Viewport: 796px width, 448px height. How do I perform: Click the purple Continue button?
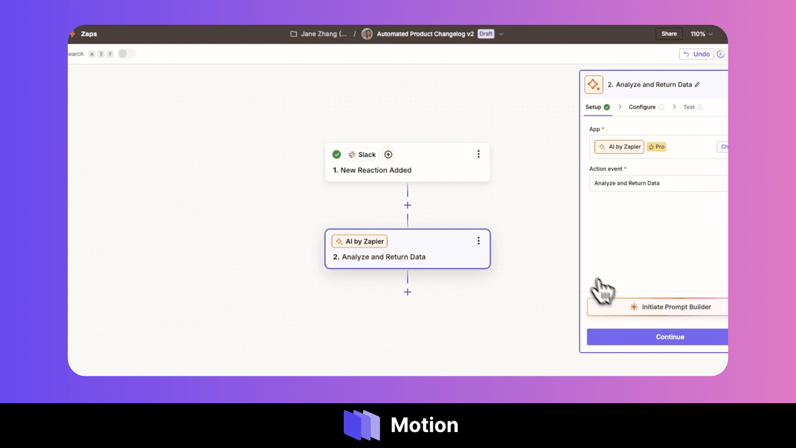[x=658, y=337]
